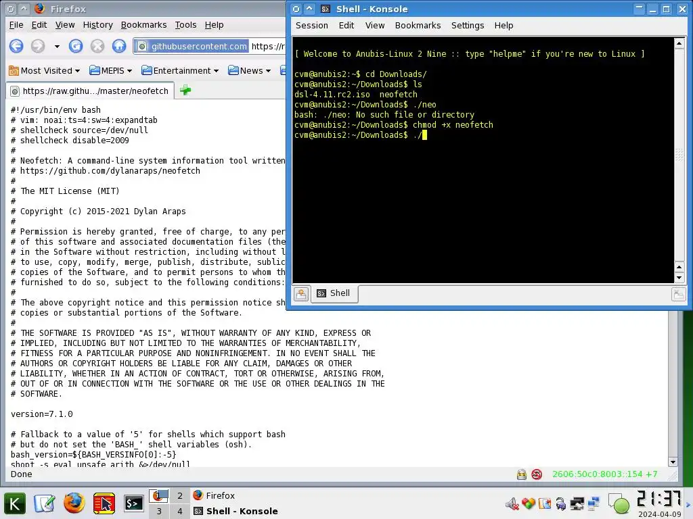Screen dimensions: 693x519
Task: Launch the text editor from the panel
Action: tap(45, 503)
